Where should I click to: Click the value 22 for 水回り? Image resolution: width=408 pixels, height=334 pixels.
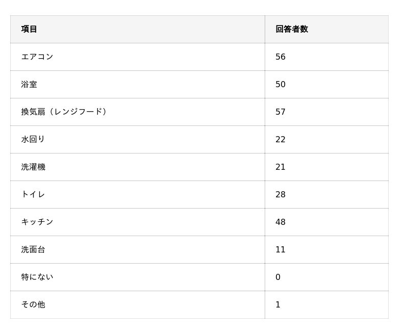click(280, 139)
